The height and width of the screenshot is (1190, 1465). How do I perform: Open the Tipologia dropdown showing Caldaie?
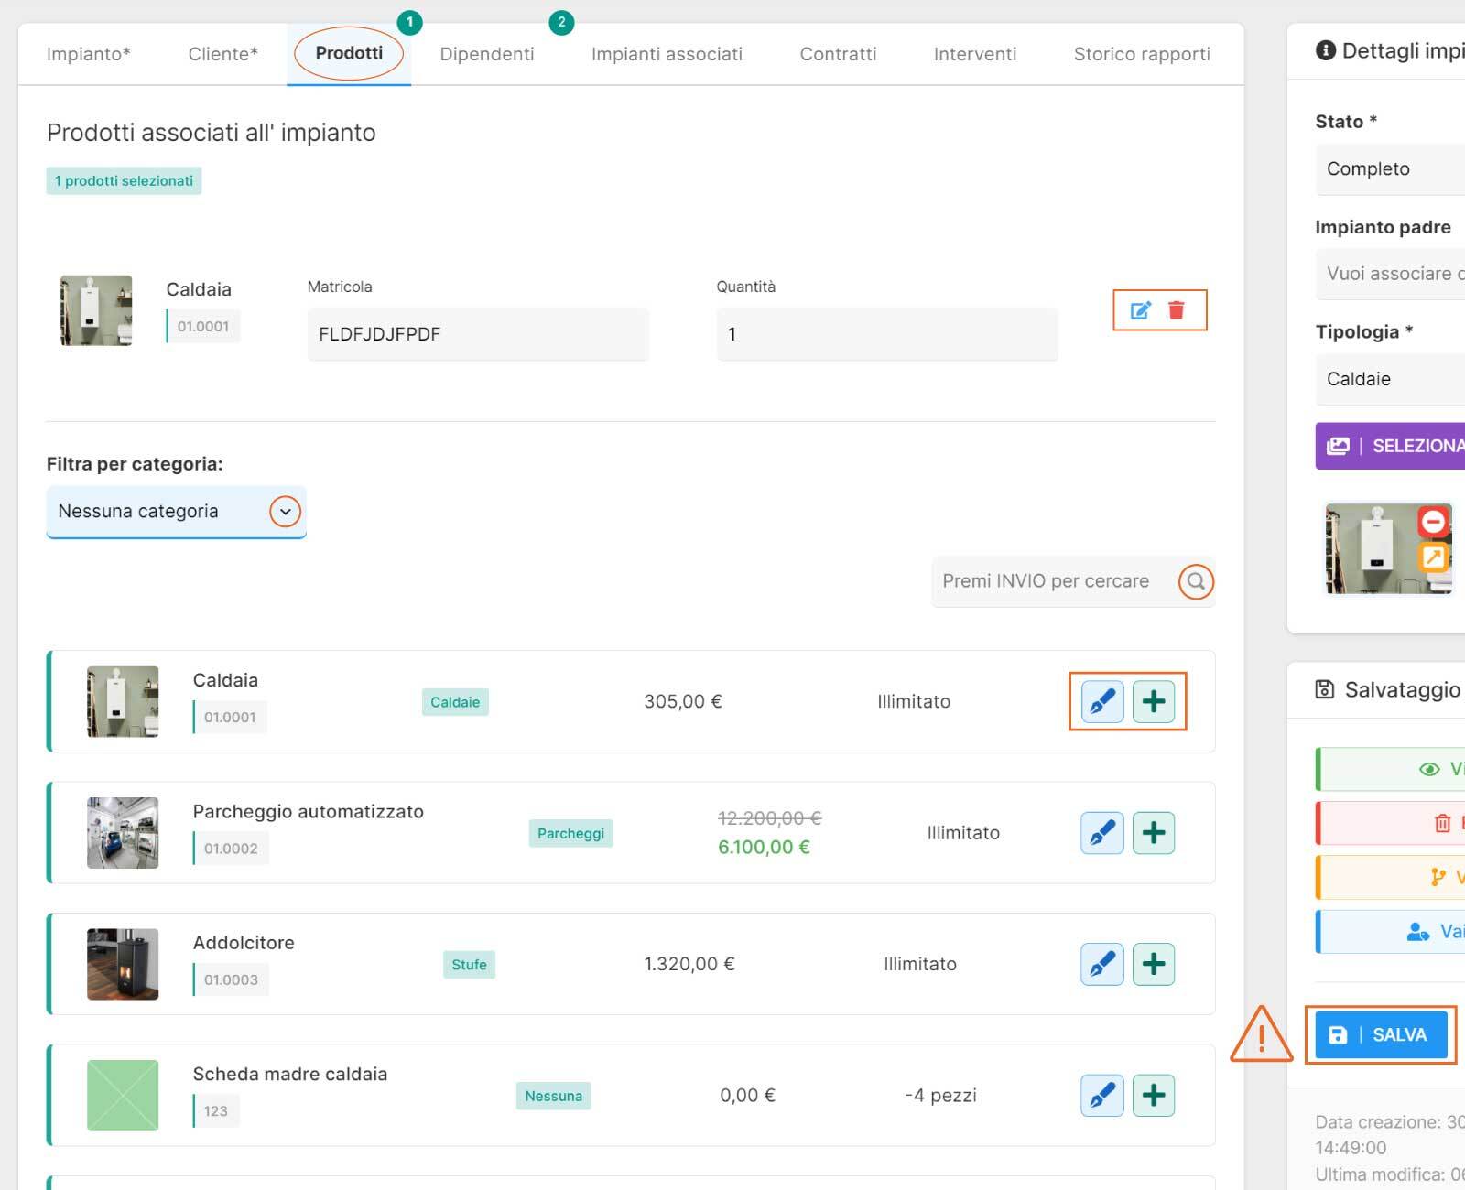1389,380
